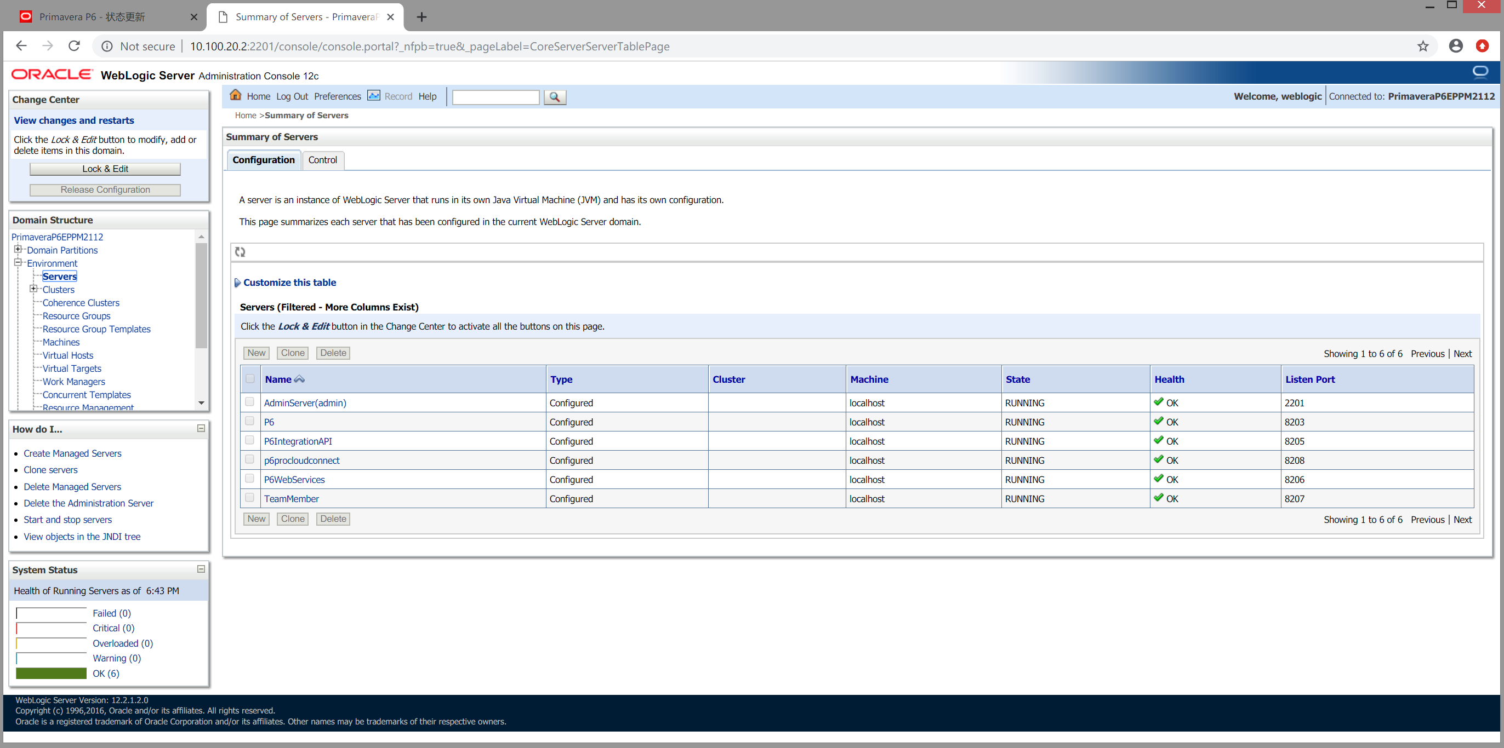The image size is (1504, 748).
Task: Click Log Out in toolbar
Action: click(x=292, y=97)
